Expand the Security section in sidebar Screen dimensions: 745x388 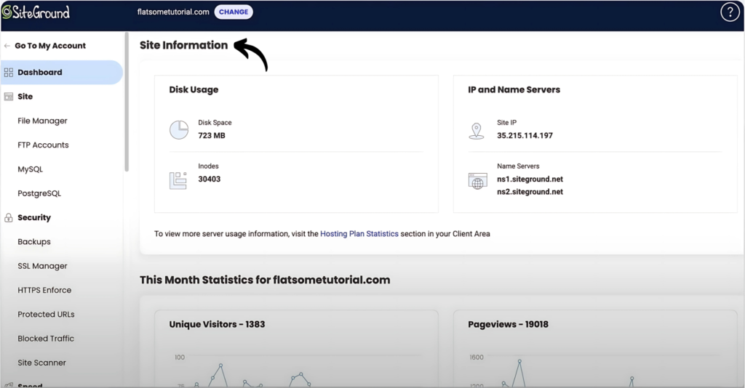coord(34,218)
